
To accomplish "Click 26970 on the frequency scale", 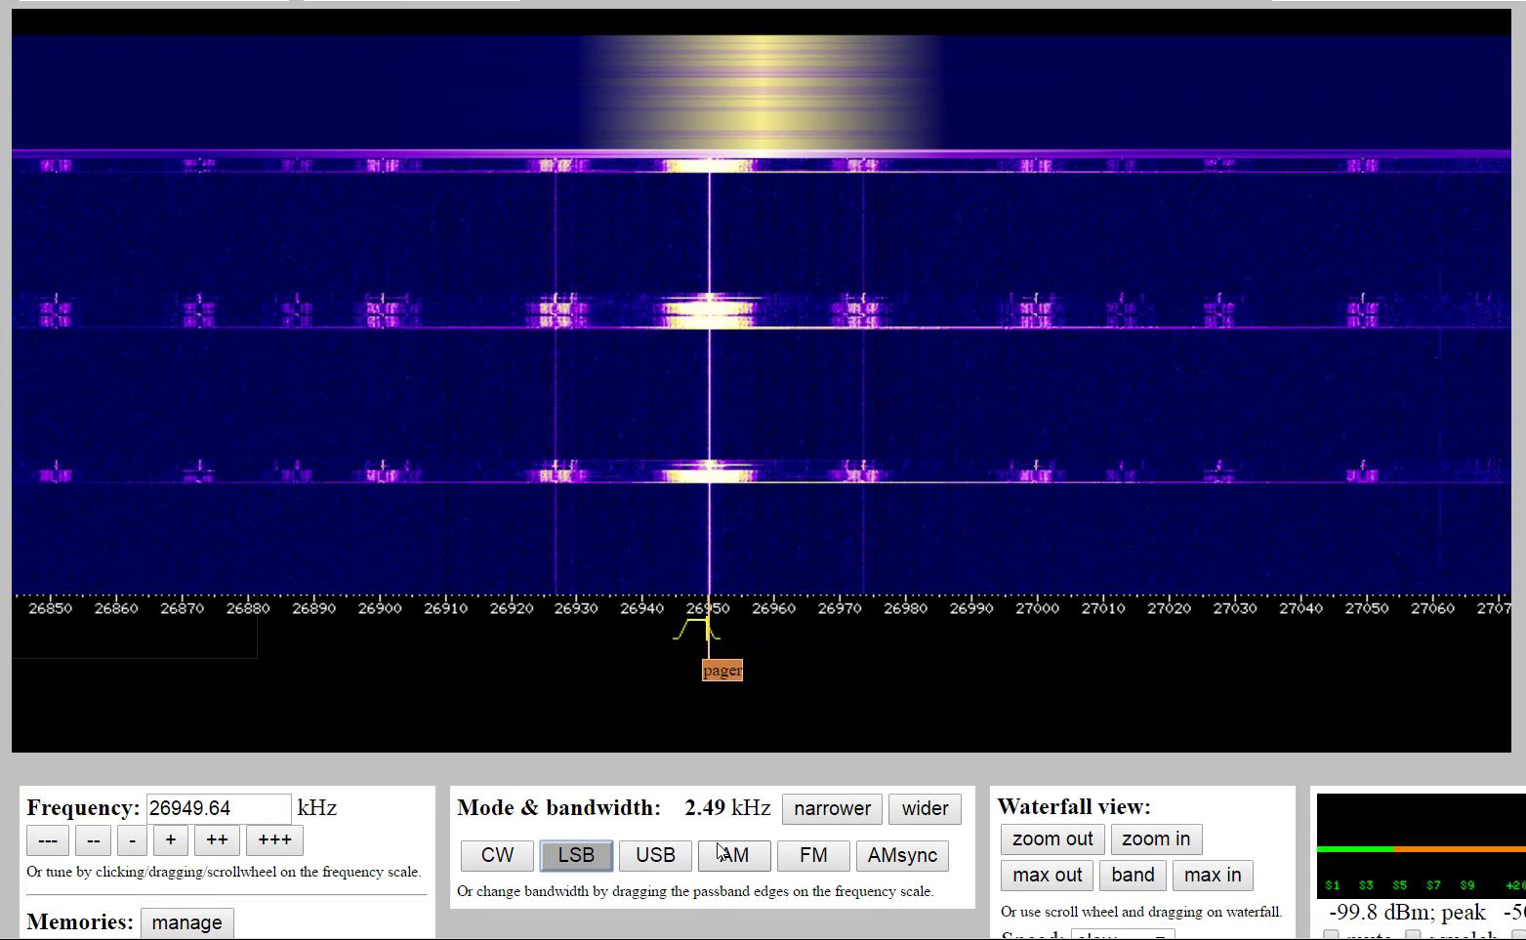I will [x=840, y=608].
